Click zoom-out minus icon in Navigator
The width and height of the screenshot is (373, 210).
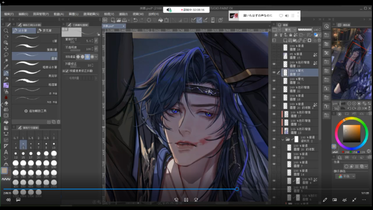(x=349, y=103)
